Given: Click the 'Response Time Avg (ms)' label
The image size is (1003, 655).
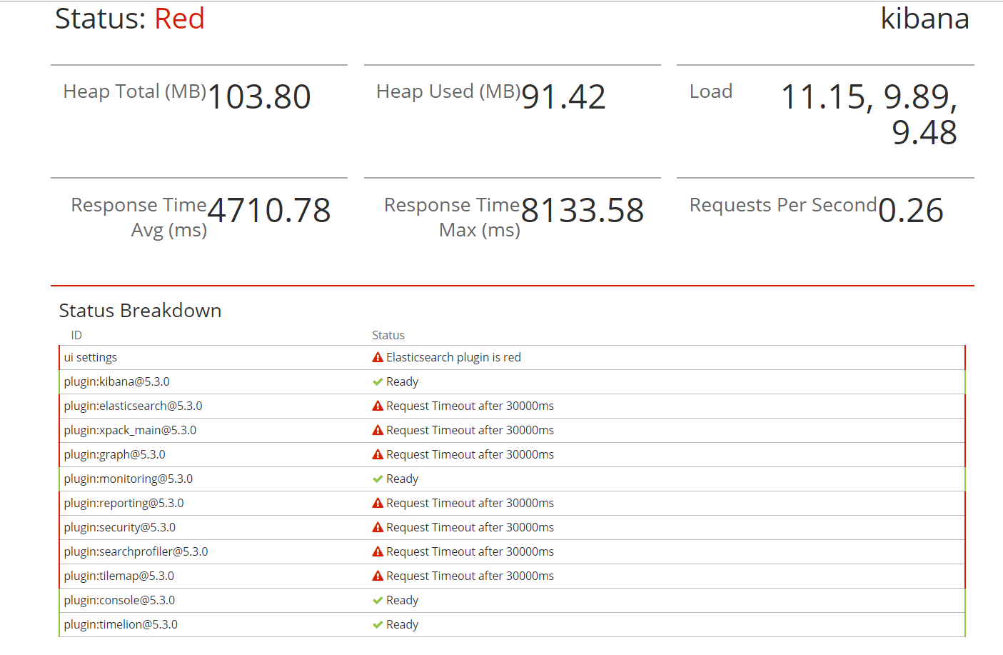Looking at the screenshot, I should [139, 217].
